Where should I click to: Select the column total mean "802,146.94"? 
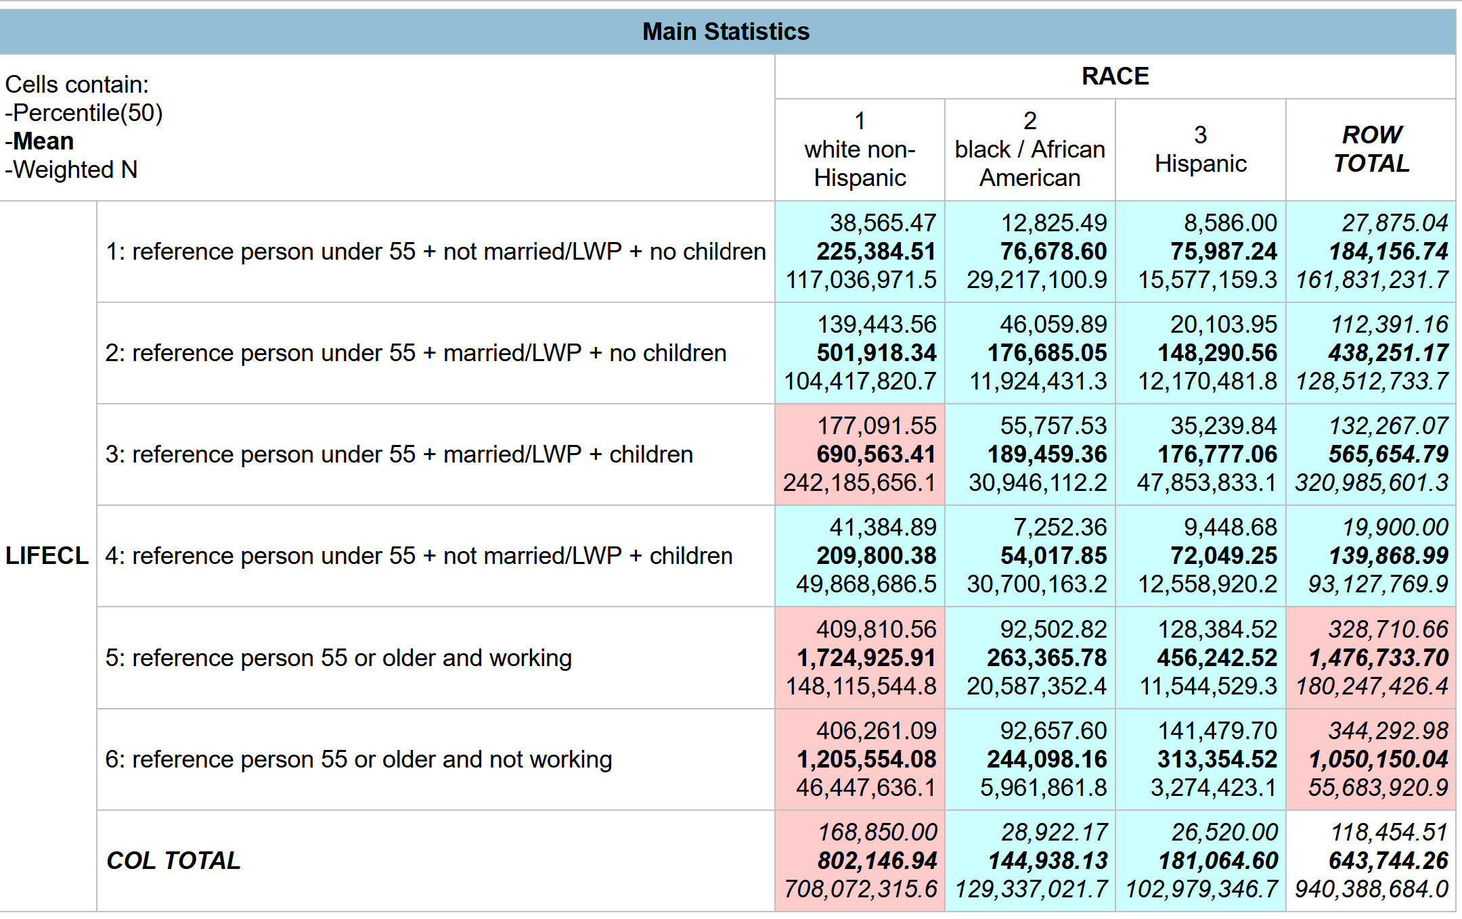pos(877,861)
